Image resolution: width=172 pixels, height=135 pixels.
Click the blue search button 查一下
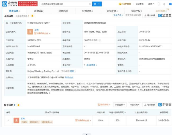(x=97, y=4)
